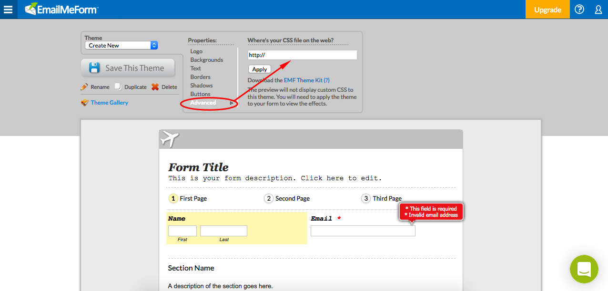Click the First name input field

[x=182, y=231]
